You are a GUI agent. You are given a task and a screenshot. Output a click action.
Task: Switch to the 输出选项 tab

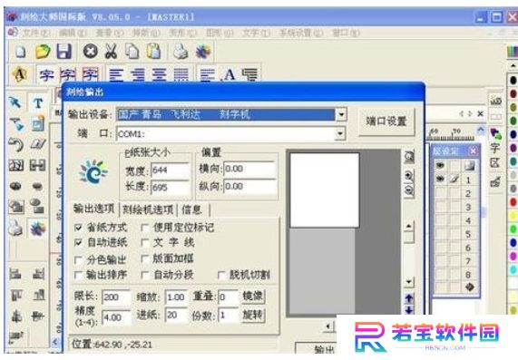coord(93,209)
